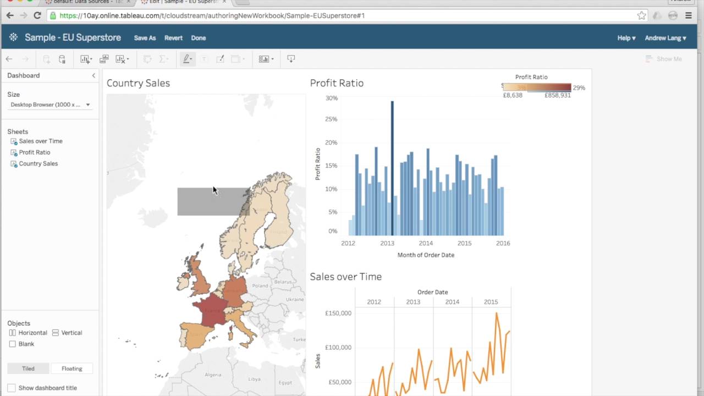Select the Profit Ratio sheet in list
This screenshot has width=704, height=396.
(x=34, y=152)
